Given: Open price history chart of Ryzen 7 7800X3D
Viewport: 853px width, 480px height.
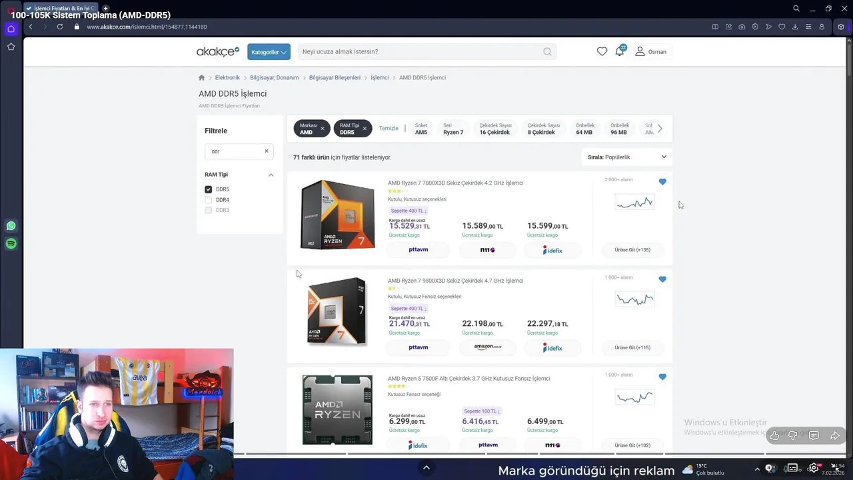Looking at the screenshot, I should click(x=634, y=202).
